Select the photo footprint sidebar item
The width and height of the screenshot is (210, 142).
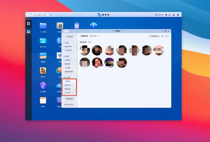tap(67, 89)
